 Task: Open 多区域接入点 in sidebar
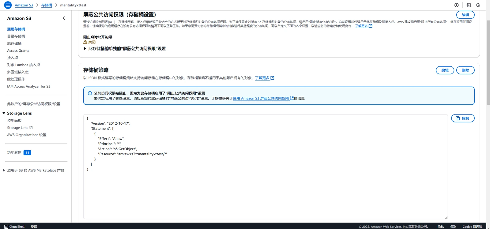(18, 72)
